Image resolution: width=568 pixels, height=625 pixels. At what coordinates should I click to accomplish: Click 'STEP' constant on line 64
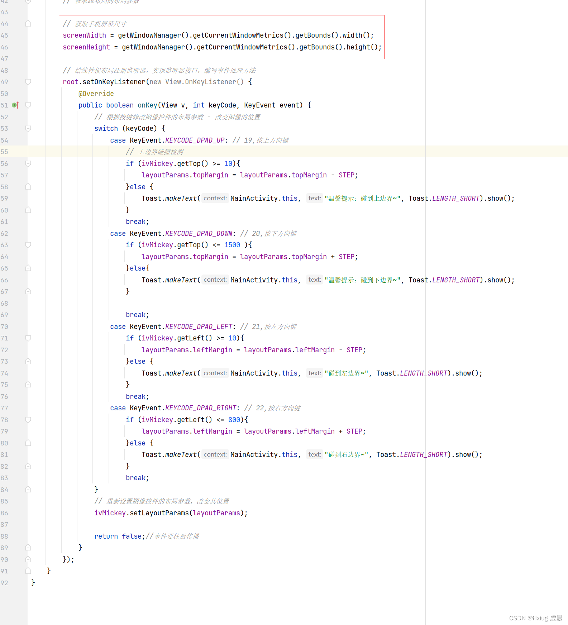(347, 257)
